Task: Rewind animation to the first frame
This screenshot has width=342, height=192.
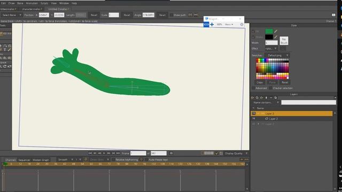Action: click(90, 153)
